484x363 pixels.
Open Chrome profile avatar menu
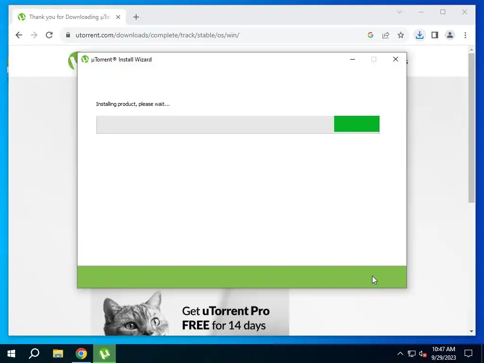click(x=450, y=35)
